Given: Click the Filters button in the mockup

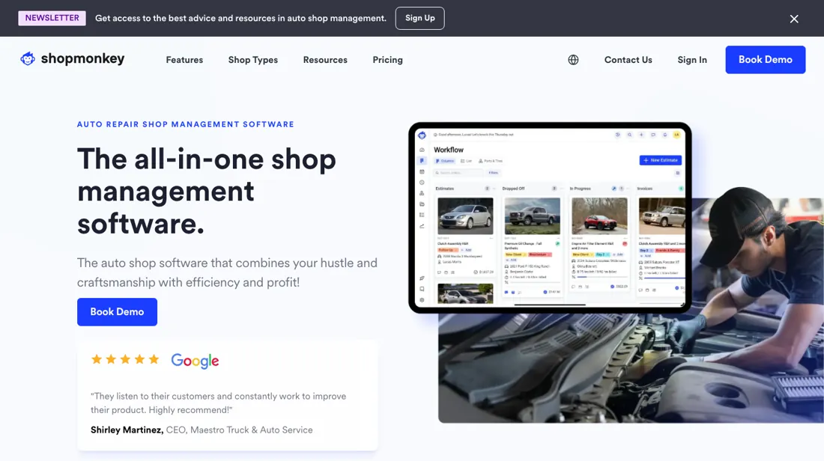Looking at the screenshot, I should pos(494,173).
